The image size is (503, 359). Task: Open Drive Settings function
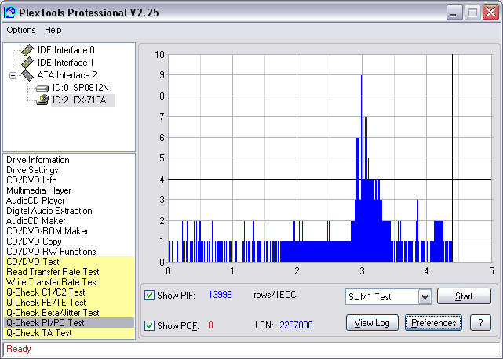(x=32, y=170)
